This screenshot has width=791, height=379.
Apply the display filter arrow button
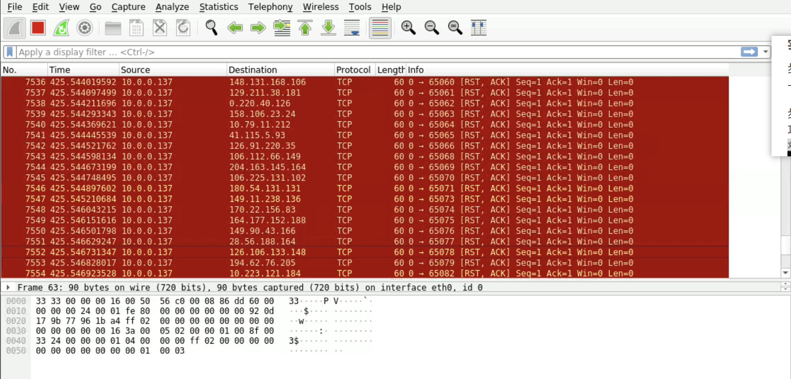point(749,52)
